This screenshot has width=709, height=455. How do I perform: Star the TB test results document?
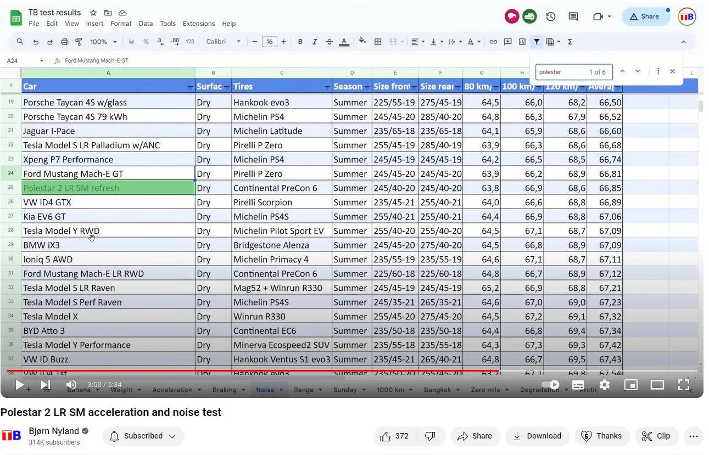[x=93, y=13]
